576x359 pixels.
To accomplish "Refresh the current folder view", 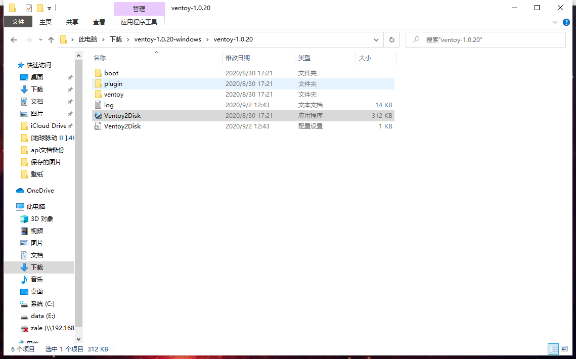I will pyautogui.click(x=391, y=39).
